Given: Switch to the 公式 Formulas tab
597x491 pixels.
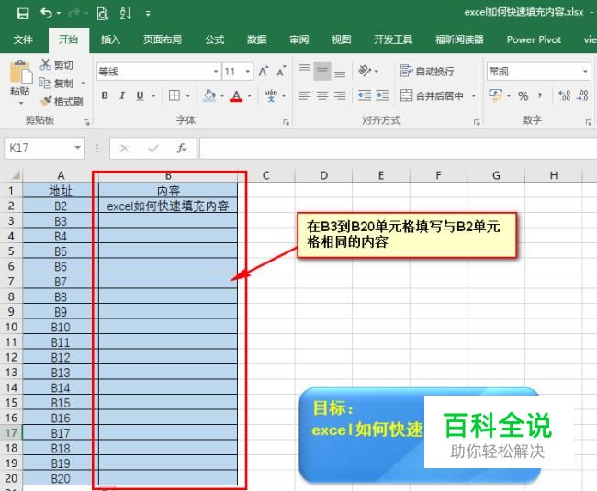Looking at the screenshot, I should click(x=215, y=39).
